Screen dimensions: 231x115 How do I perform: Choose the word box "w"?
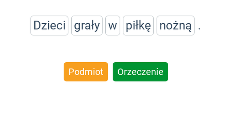113,26
